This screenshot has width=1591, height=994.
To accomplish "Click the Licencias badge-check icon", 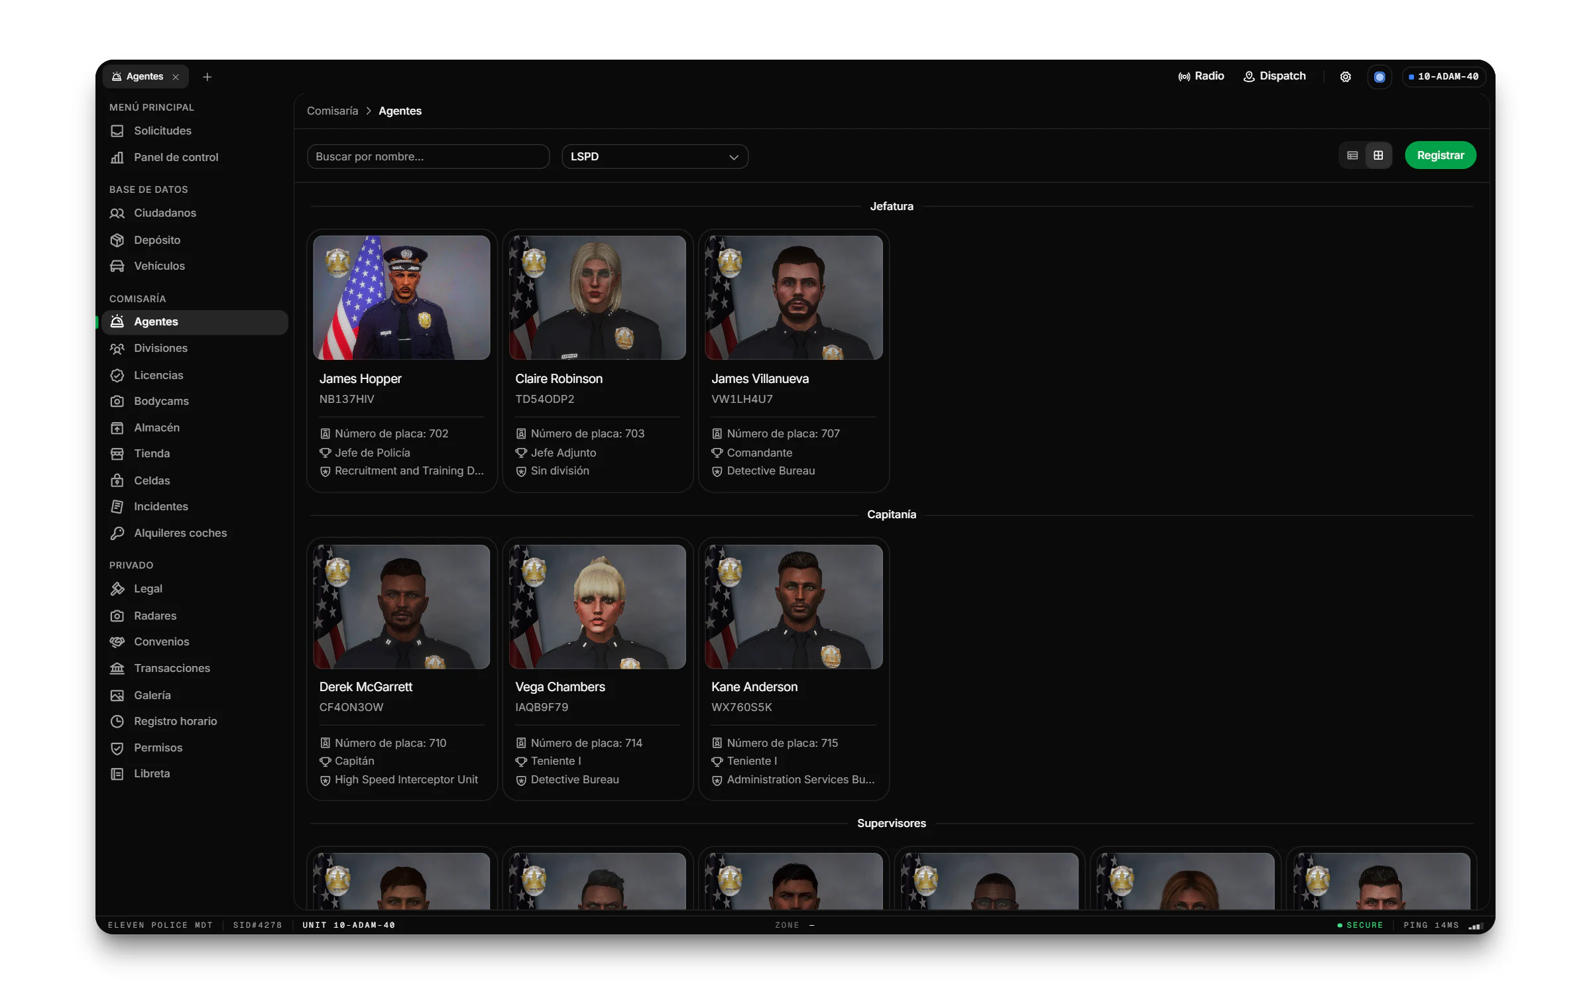I will click(x=117, y=375).
